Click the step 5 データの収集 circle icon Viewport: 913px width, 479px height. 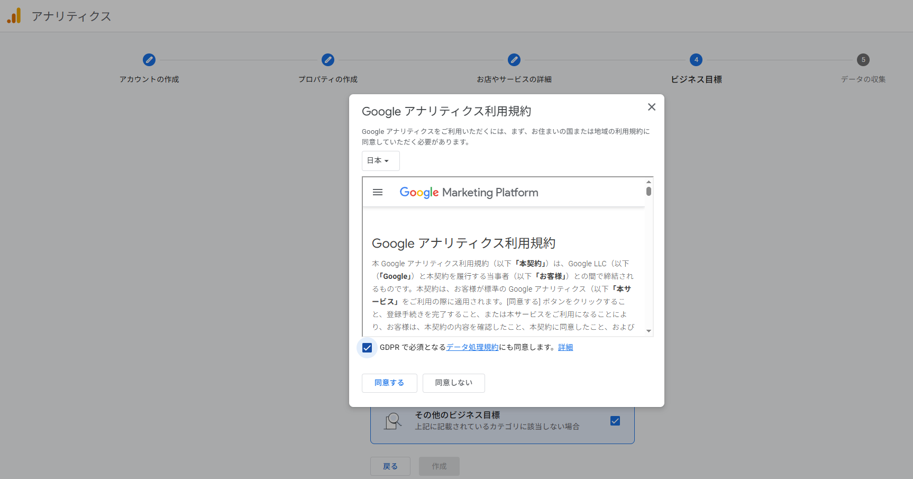tap(863, 60)
